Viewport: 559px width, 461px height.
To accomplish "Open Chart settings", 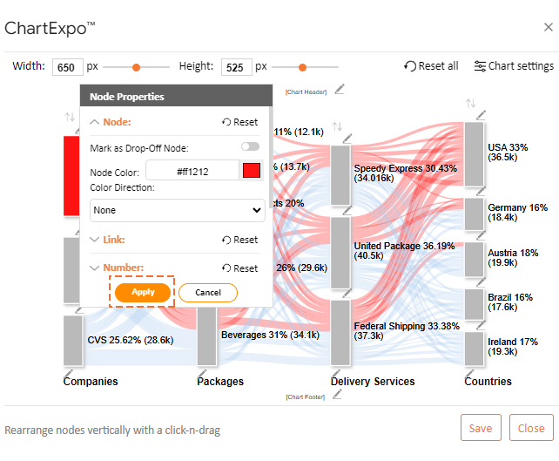I will (514, 66).
